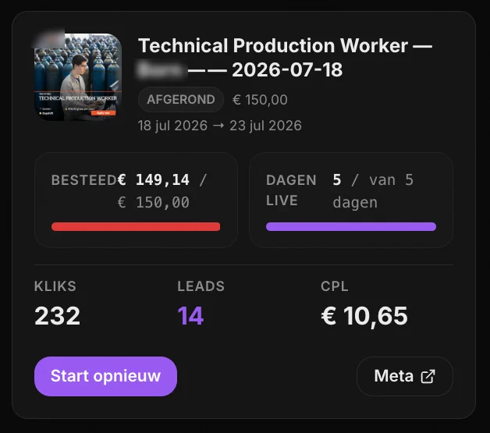Click the purple days-live progress bar
490x433 pixels.
pyautogui.click(x=351, y=226)
